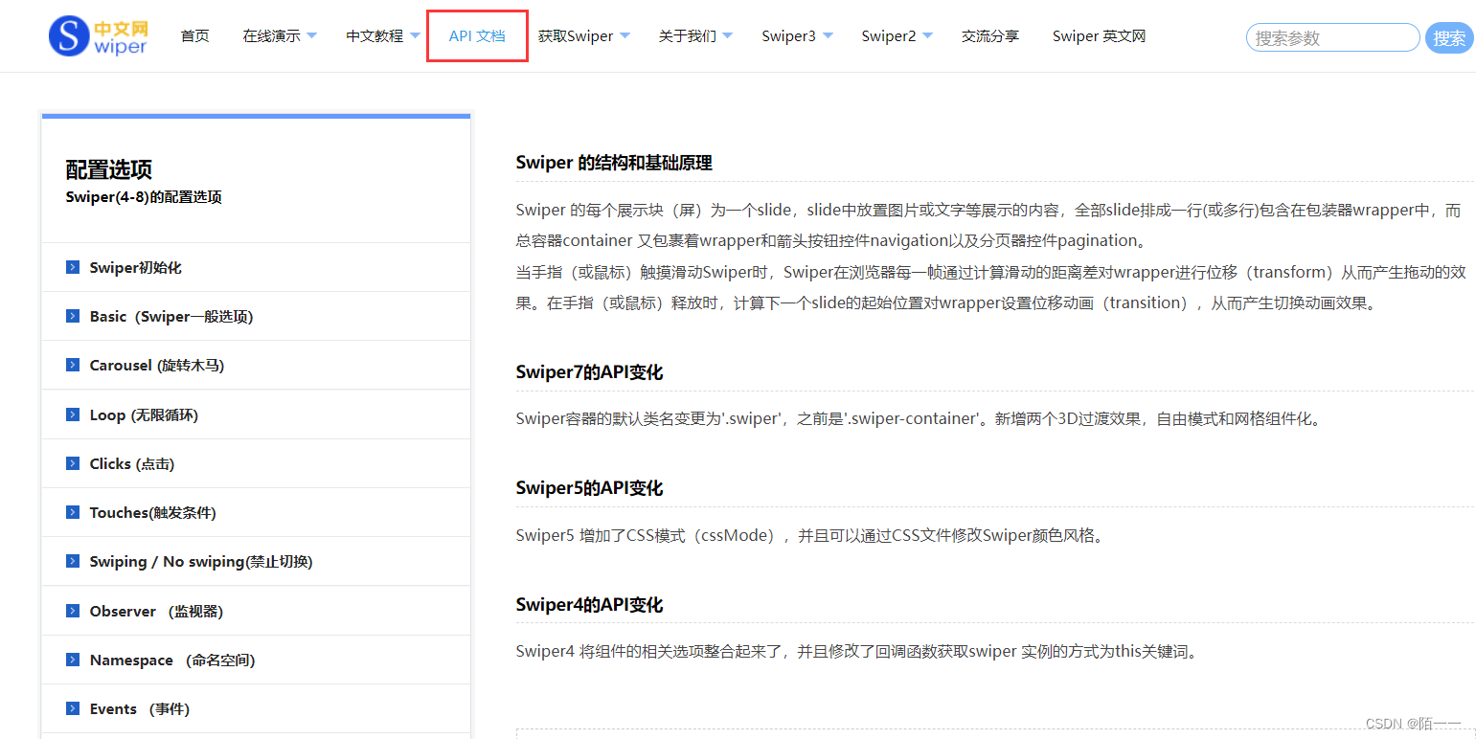Image resolution: width=1476 pixels, height=739 pixels.
Task: Open the Swiper3 menu item
Action: (789, 36)
